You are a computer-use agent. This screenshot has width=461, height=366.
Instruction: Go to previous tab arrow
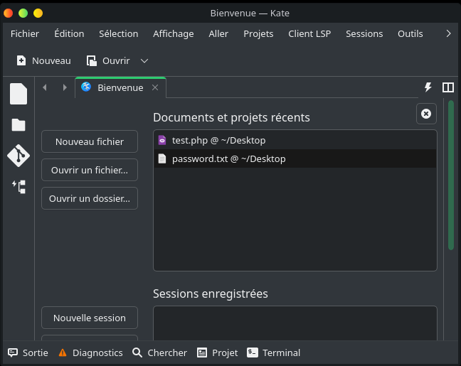tap(45, 87)
